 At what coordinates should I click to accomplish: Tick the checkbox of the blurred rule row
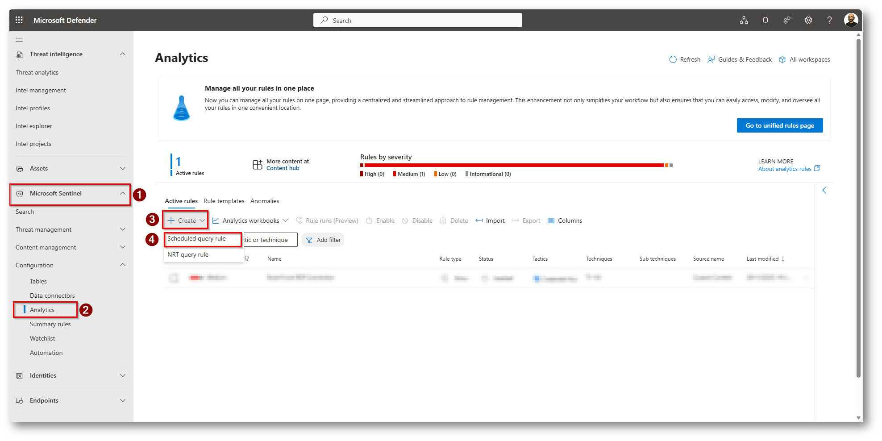(174, 278)
